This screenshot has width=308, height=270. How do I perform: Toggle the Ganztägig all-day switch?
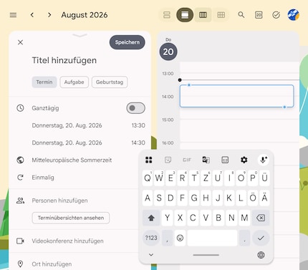point(135,108)
